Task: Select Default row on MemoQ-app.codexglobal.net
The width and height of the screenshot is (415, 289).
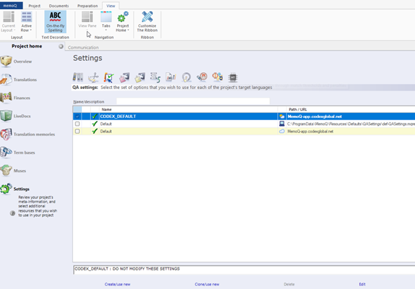Action: click(x=244, y=131)
